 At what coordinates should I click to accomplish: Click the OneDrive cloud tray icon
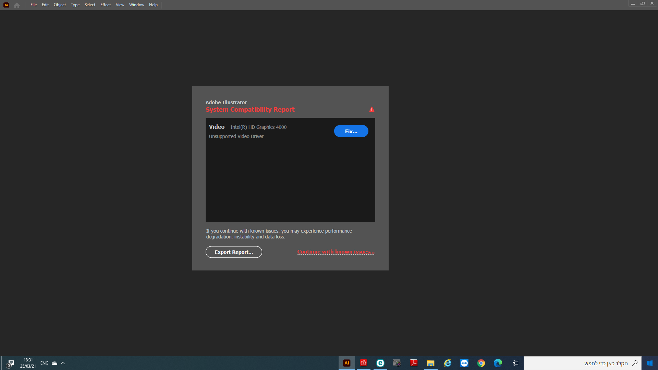click(54, 363)
